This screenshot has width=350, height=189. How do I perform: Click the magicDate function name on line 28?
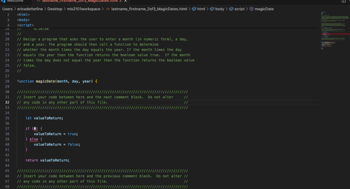(x=45, y=81)
